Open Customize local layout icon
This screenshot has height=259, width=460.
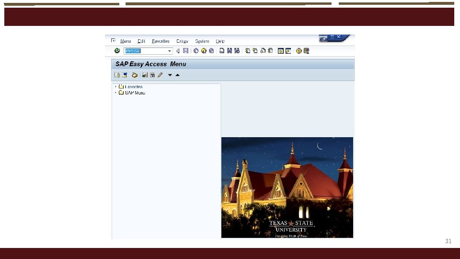point(306,51)
